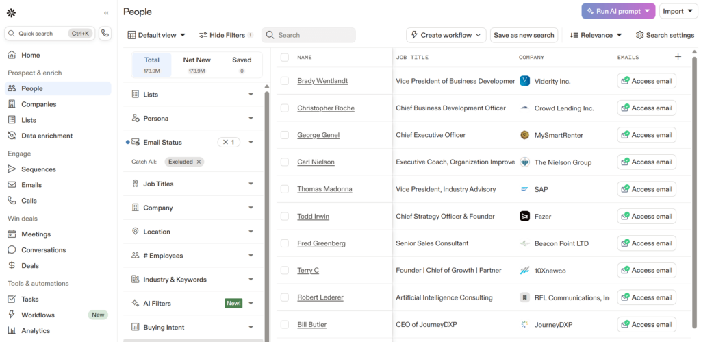Open the Import dropdown
Viewport: 701px width, 342px height.
(x=678, y=11)
